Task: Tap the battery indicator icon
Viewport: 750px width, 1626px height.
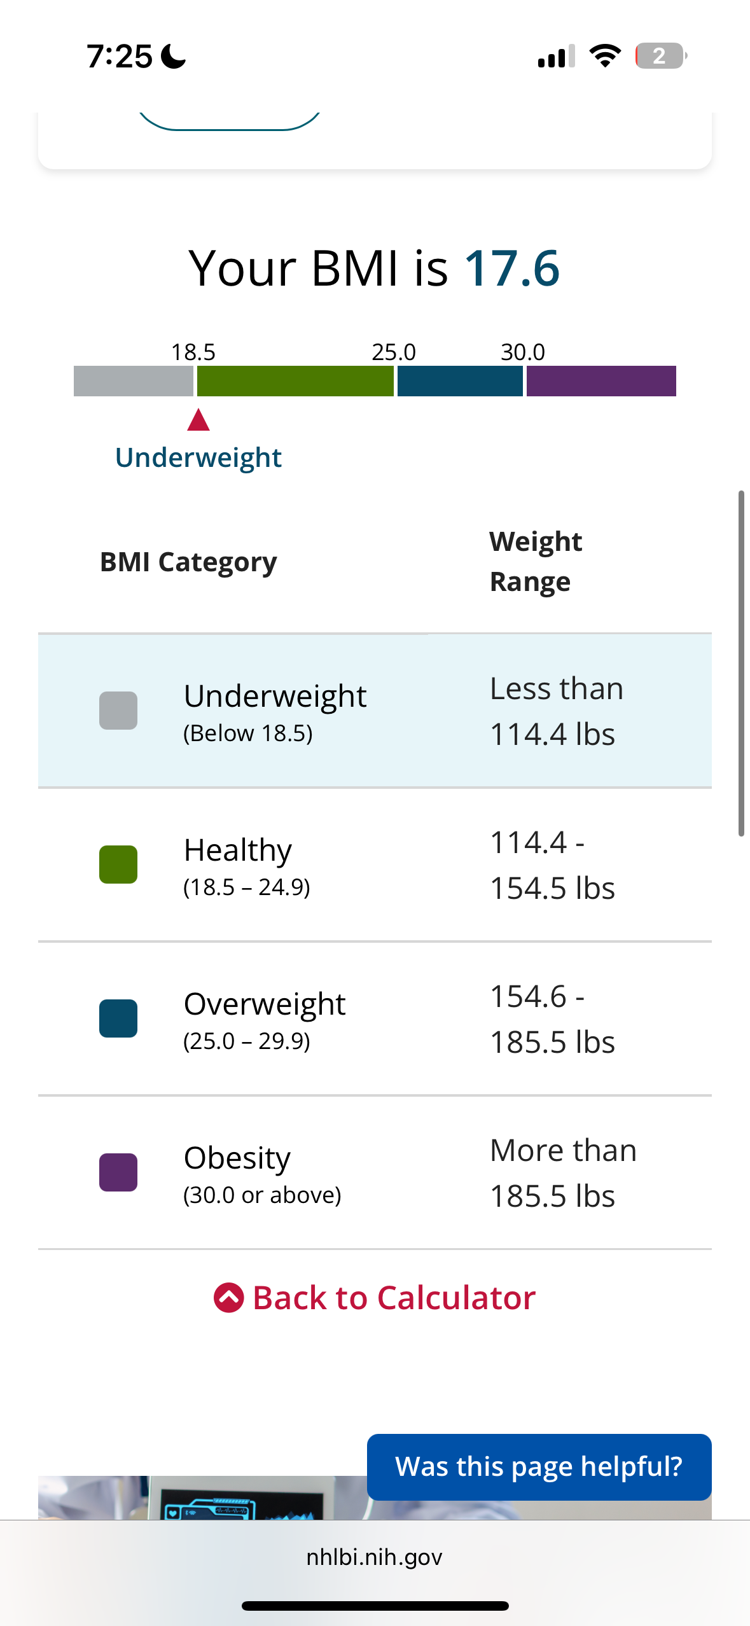Action: (x=661, y=56)
